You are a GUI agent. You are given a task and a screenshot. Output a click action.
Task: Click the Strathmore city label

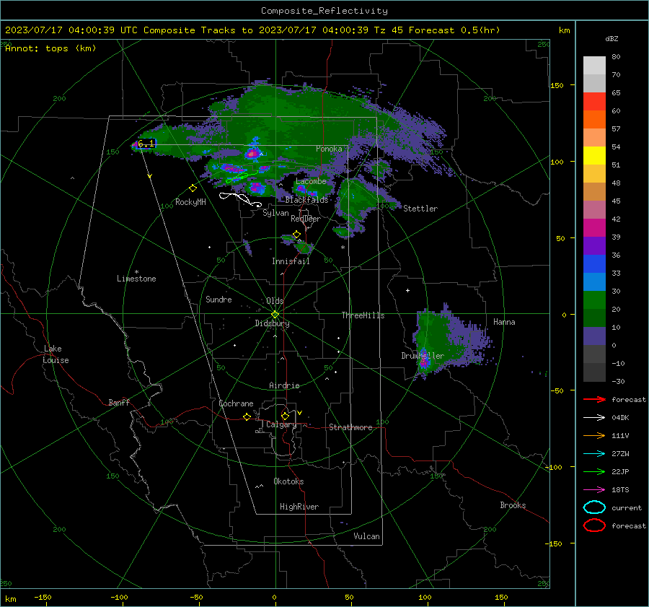click(350, 427)
